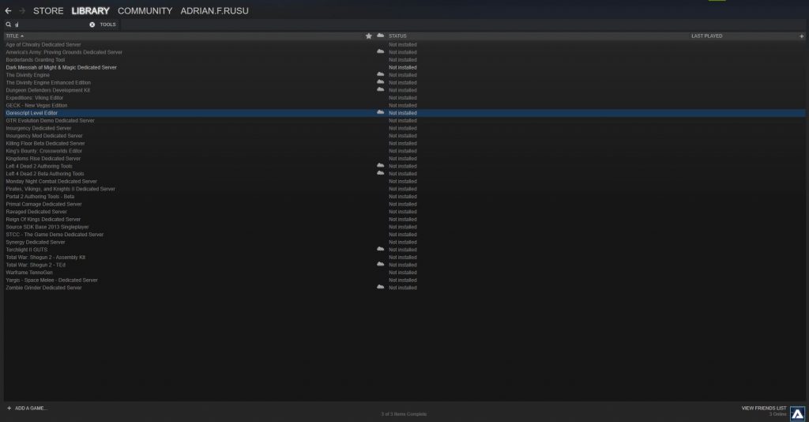Select Monday Night Combat Dedicated Server

pyautogui.click(x=51, y=182)
